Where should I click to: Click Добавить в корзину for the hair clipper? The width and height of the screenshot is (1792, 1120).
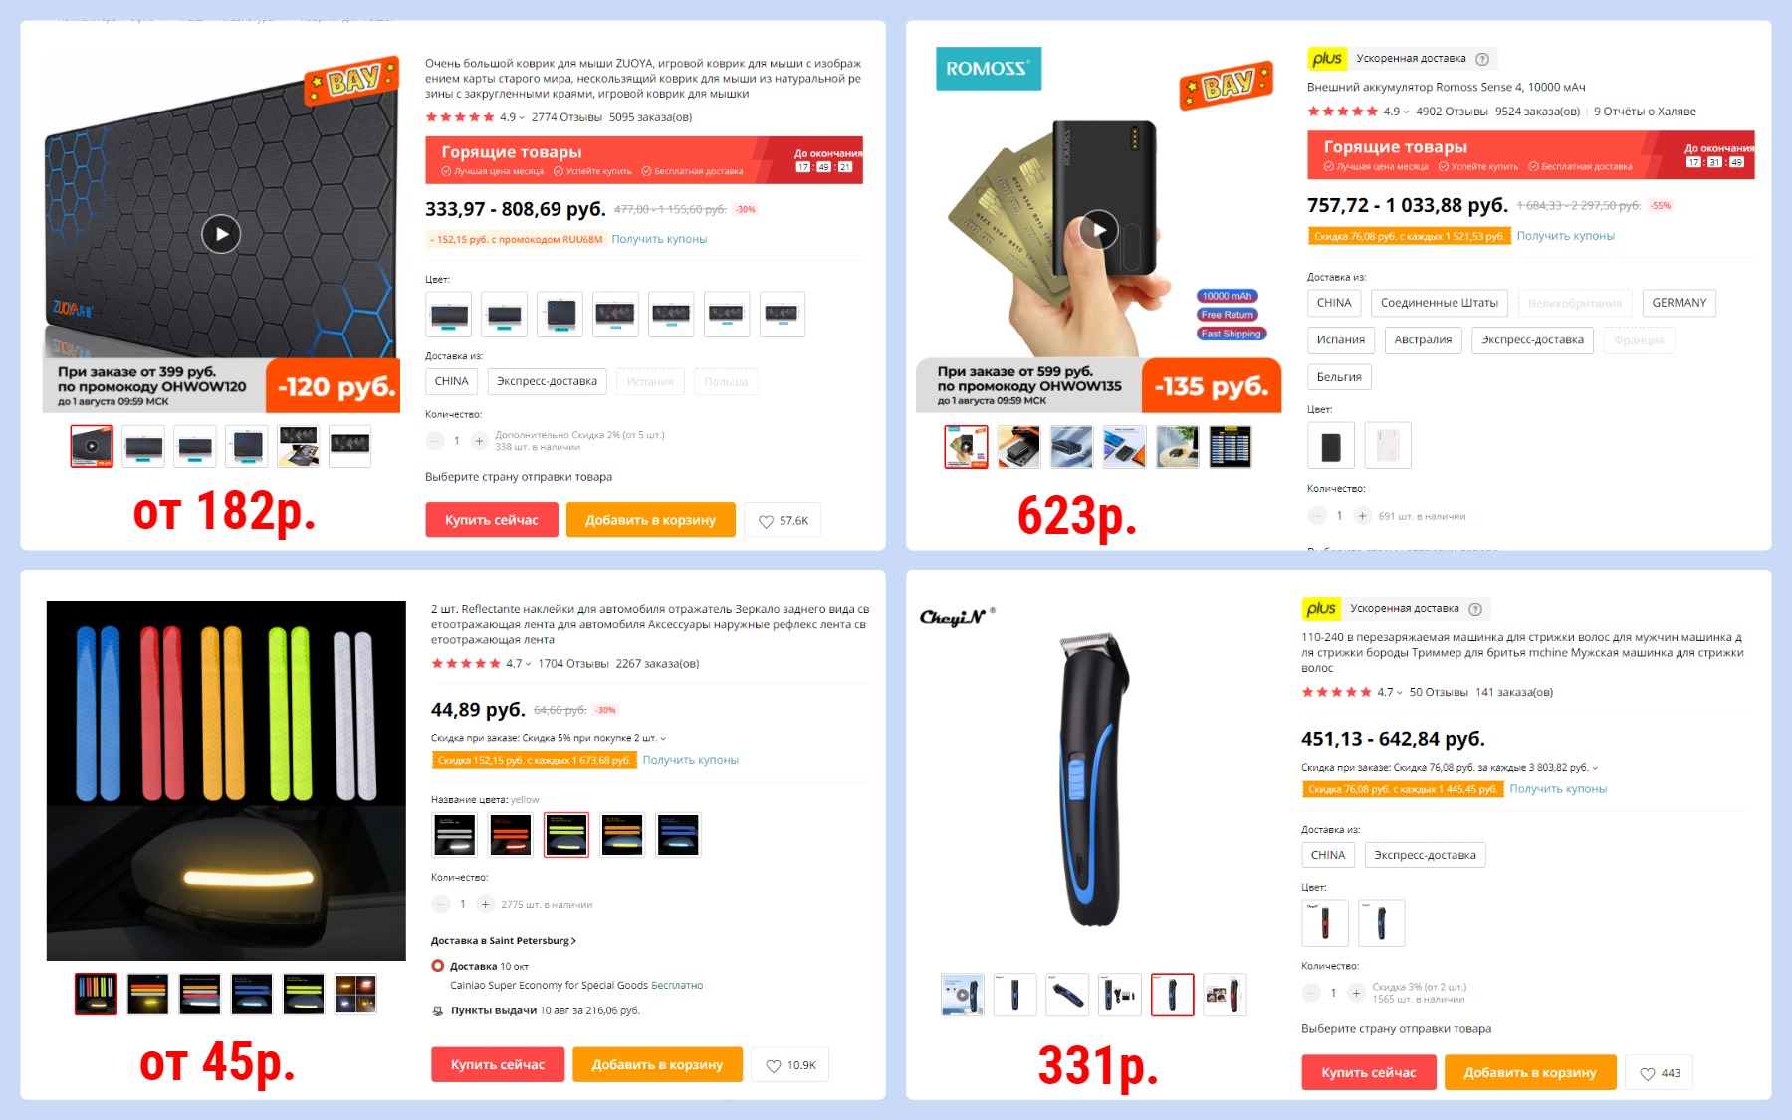point(1530,1073)
